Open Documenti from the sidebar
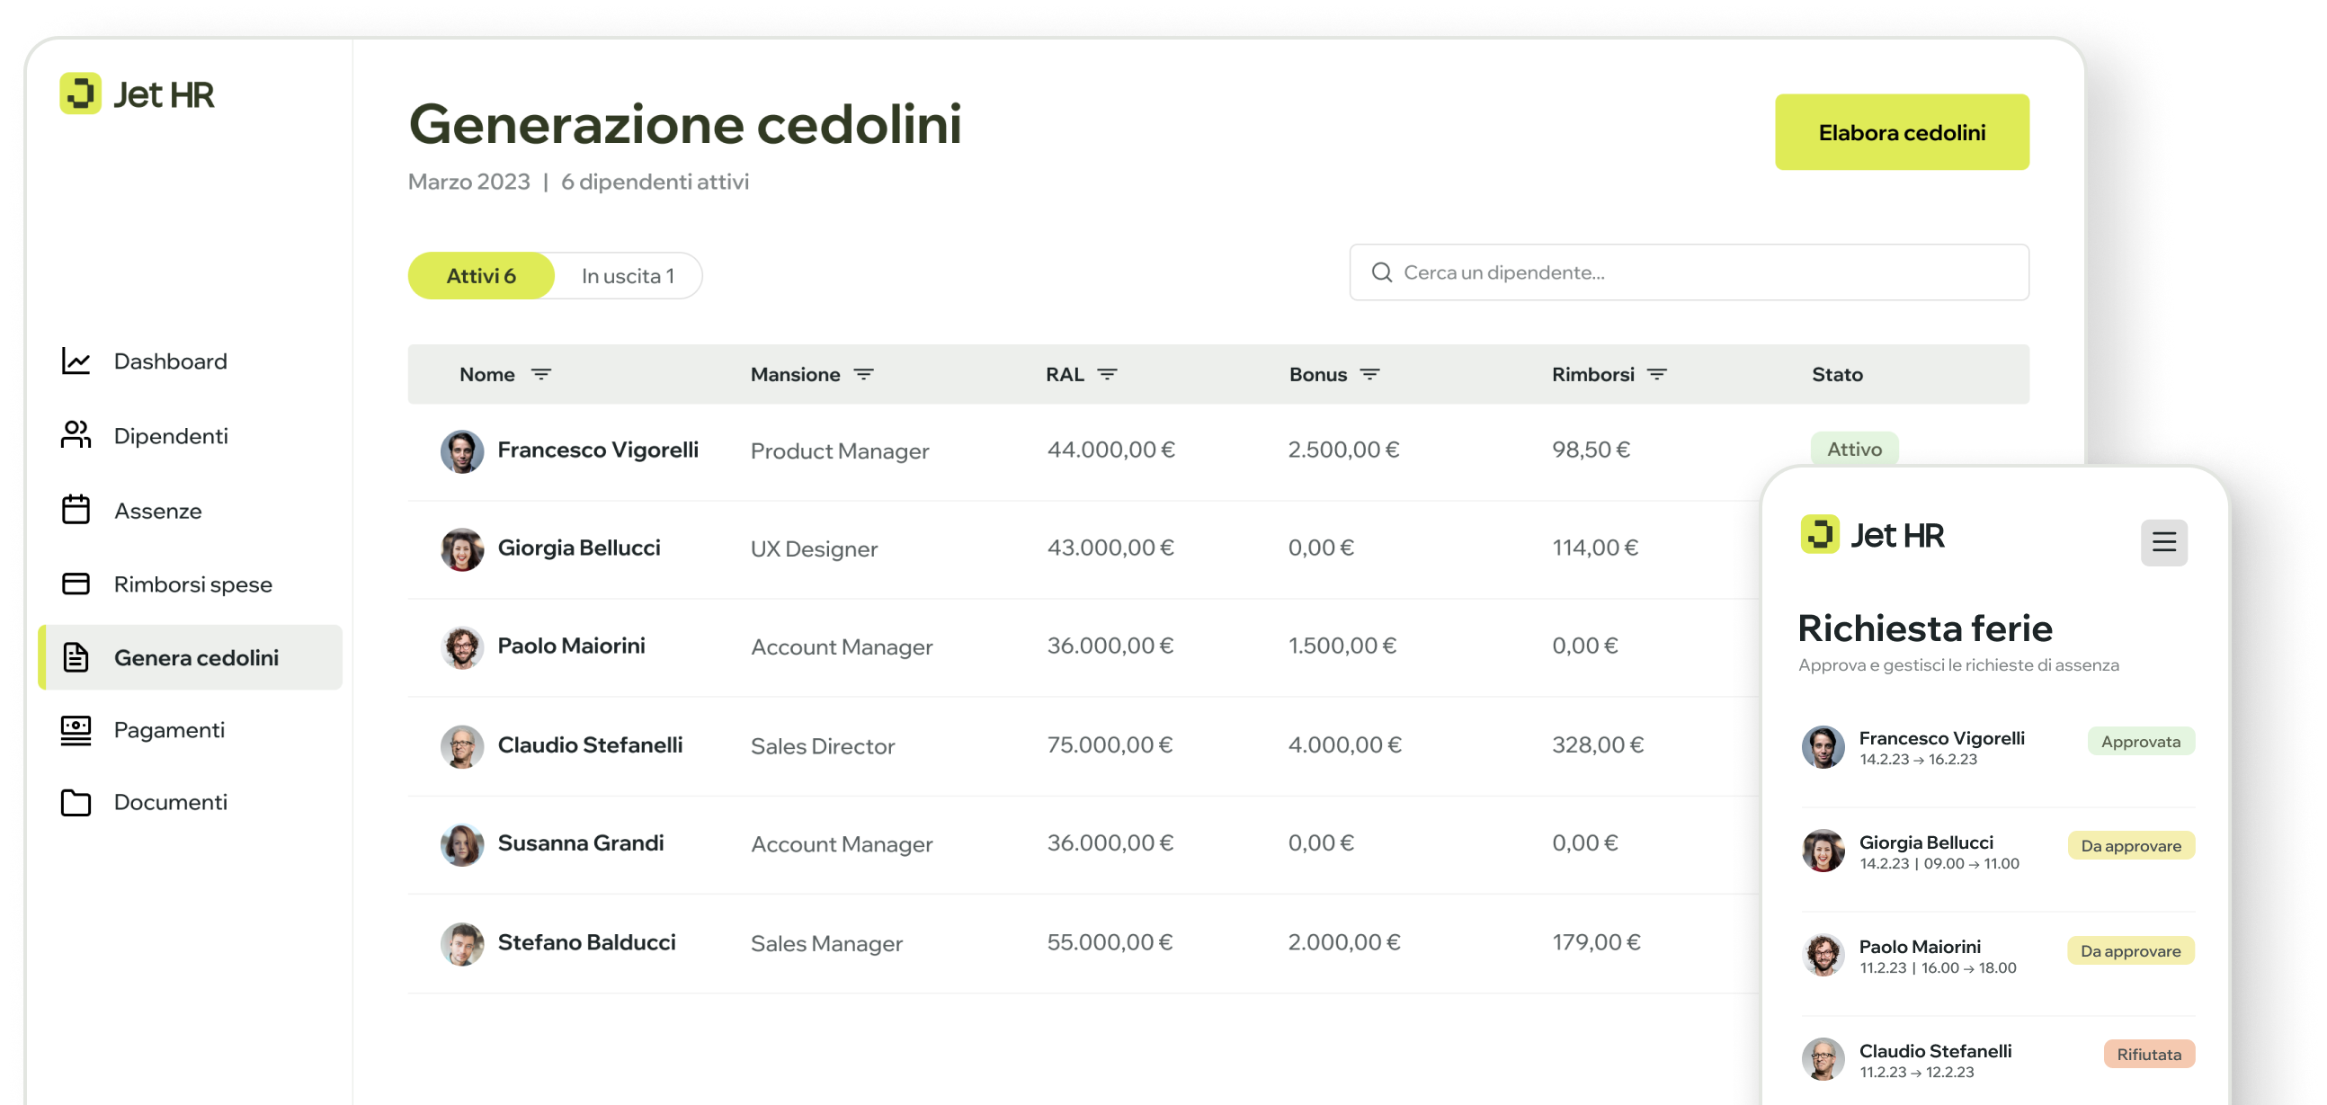The width and height of the screenshot is (2327, 1105). coord(171,802)
